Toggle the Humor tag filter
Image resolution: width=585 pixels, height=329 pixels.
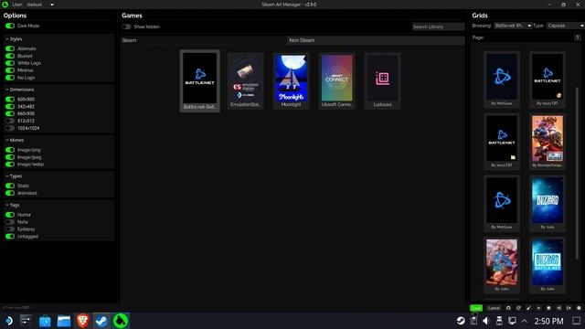pyautogui.click(x=10, y=215)
